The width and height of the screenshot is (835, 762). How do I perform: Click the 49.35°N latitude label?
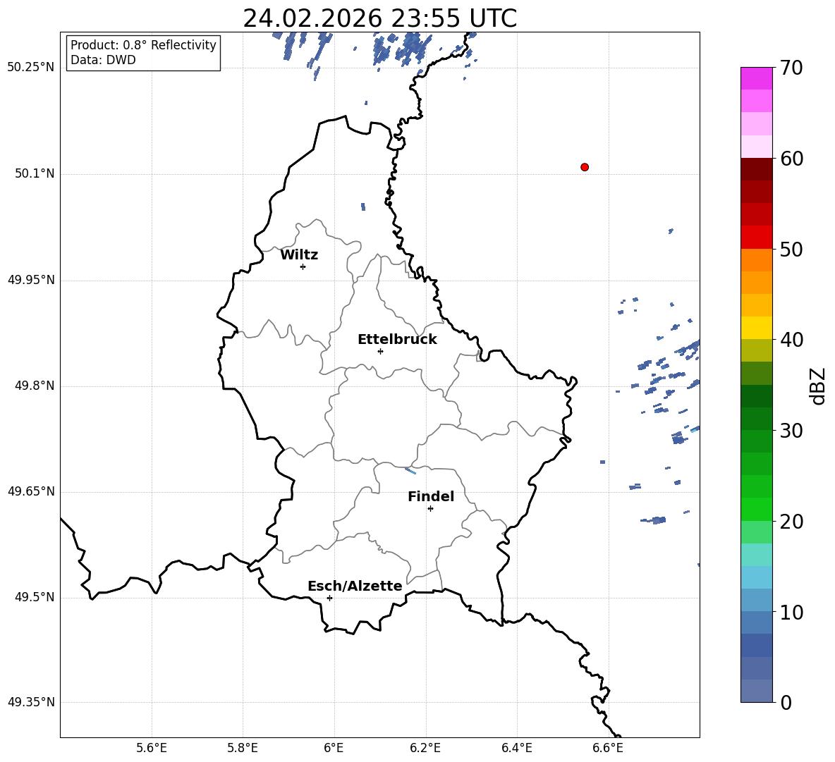click(x=31, y=702)
